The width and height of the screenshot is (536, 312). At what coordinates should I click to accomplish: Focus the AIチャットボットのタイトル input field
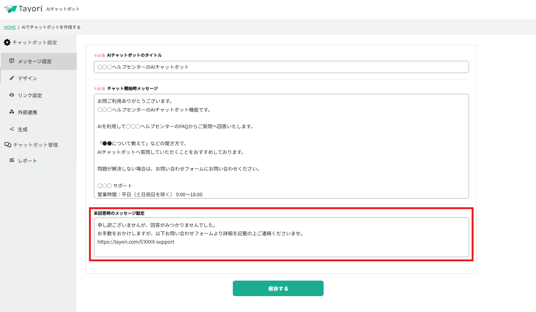pos(281,67)
